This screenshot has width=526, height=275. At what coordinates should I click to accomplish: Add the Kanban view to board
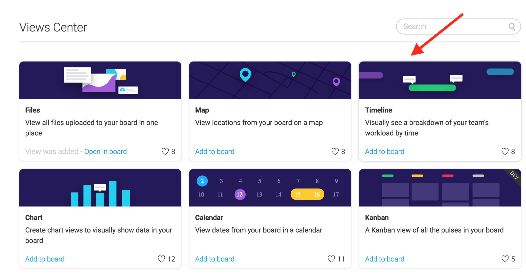pyautogui.click(x=385, y=259)
